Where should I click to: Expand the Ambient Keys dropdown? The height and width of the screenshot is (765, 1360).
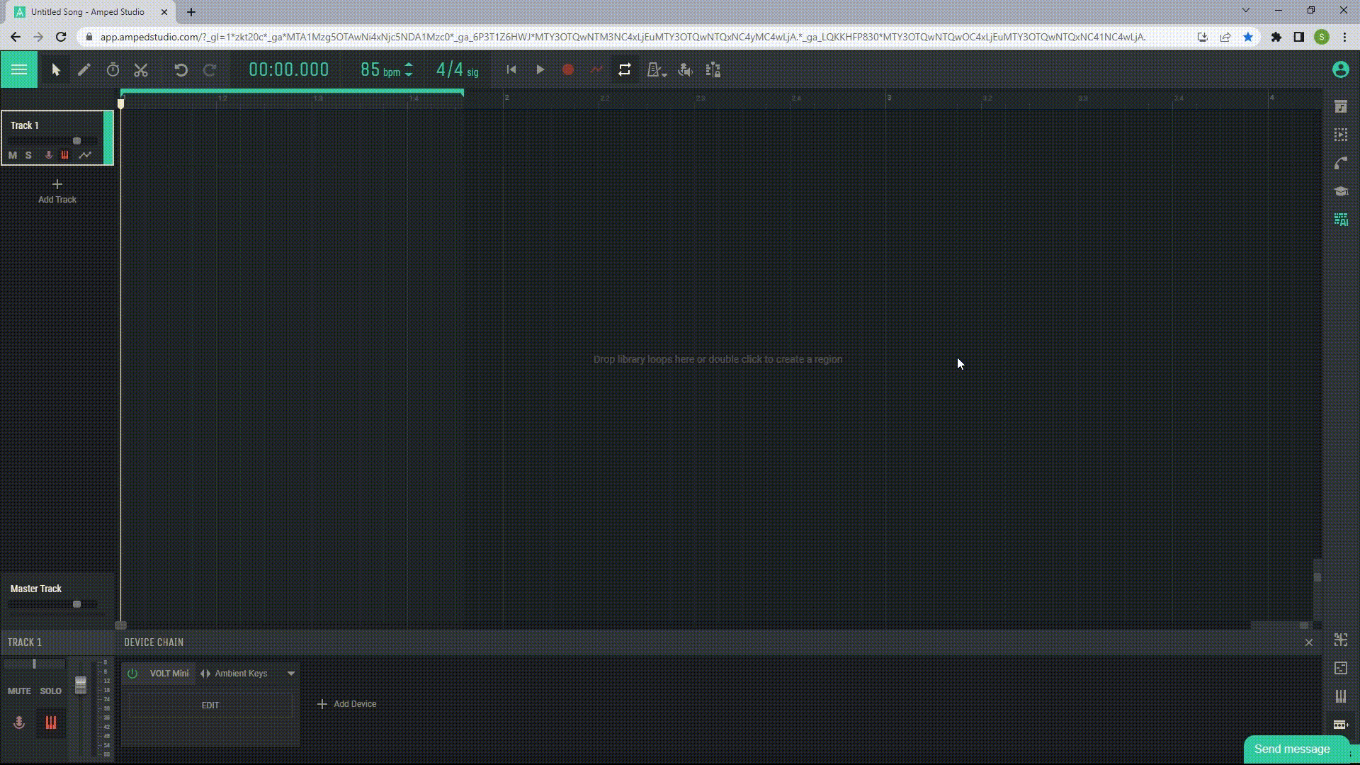pyautogui.click(x=290, y=672)
